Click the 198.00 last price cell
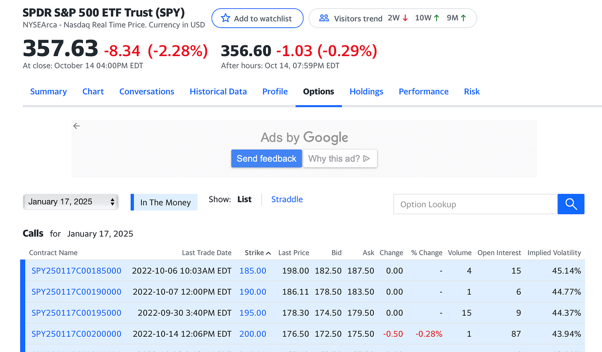Image resolution: width=602 pixels, height=352 pixels. [296, 271]
